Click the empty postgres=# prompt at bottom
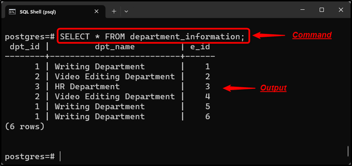352x166 pixels. pos(30,157)
